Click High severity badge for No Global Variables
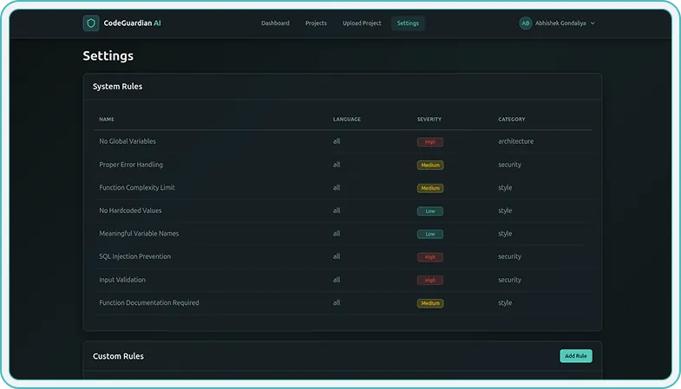This screenshot has height=389, width=681. point(429,141)
